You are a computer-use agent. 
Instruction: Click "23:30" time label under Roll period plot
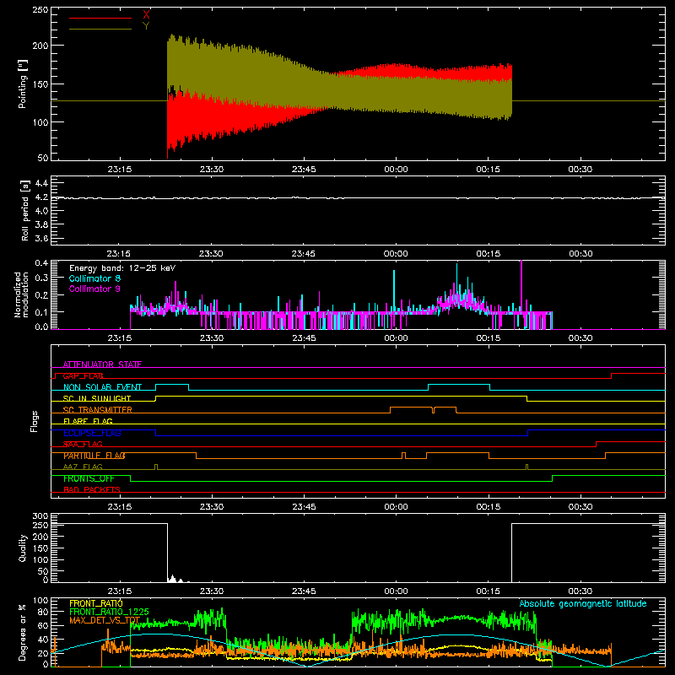tap(212, 253)
